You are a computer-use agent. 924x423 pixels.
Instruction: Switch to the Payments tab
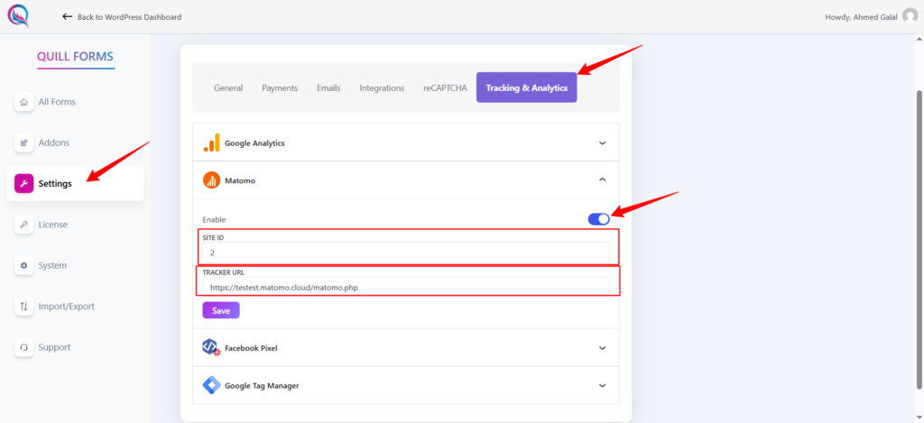280,87
